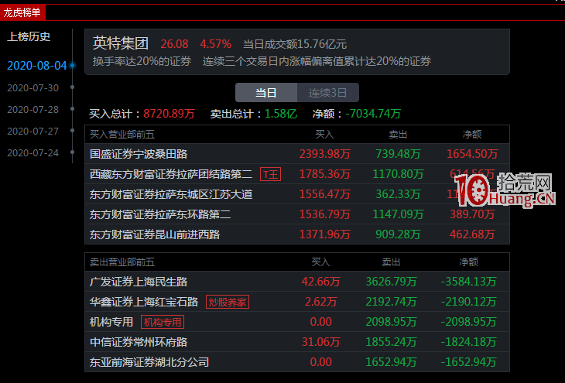
Task: Click the 上榜历史 heading
Action: (x=29, y=36)
